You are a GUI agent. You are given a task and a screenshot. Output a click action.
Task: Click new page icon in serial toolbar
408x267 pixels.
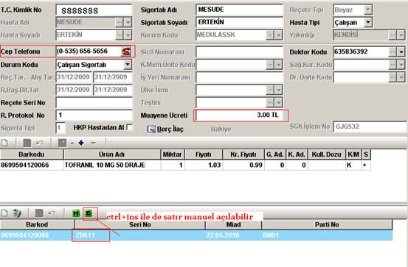(x=4, y=213)
